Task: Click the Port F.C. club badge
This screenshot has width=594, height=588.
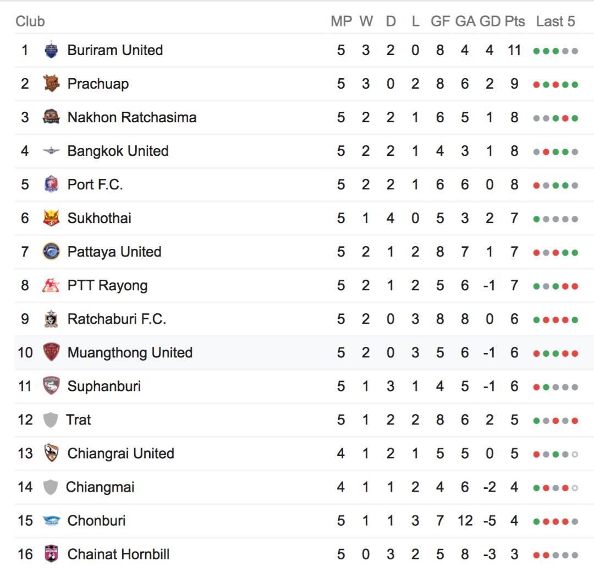Action: pyautogui.click(x=51, y=184)
